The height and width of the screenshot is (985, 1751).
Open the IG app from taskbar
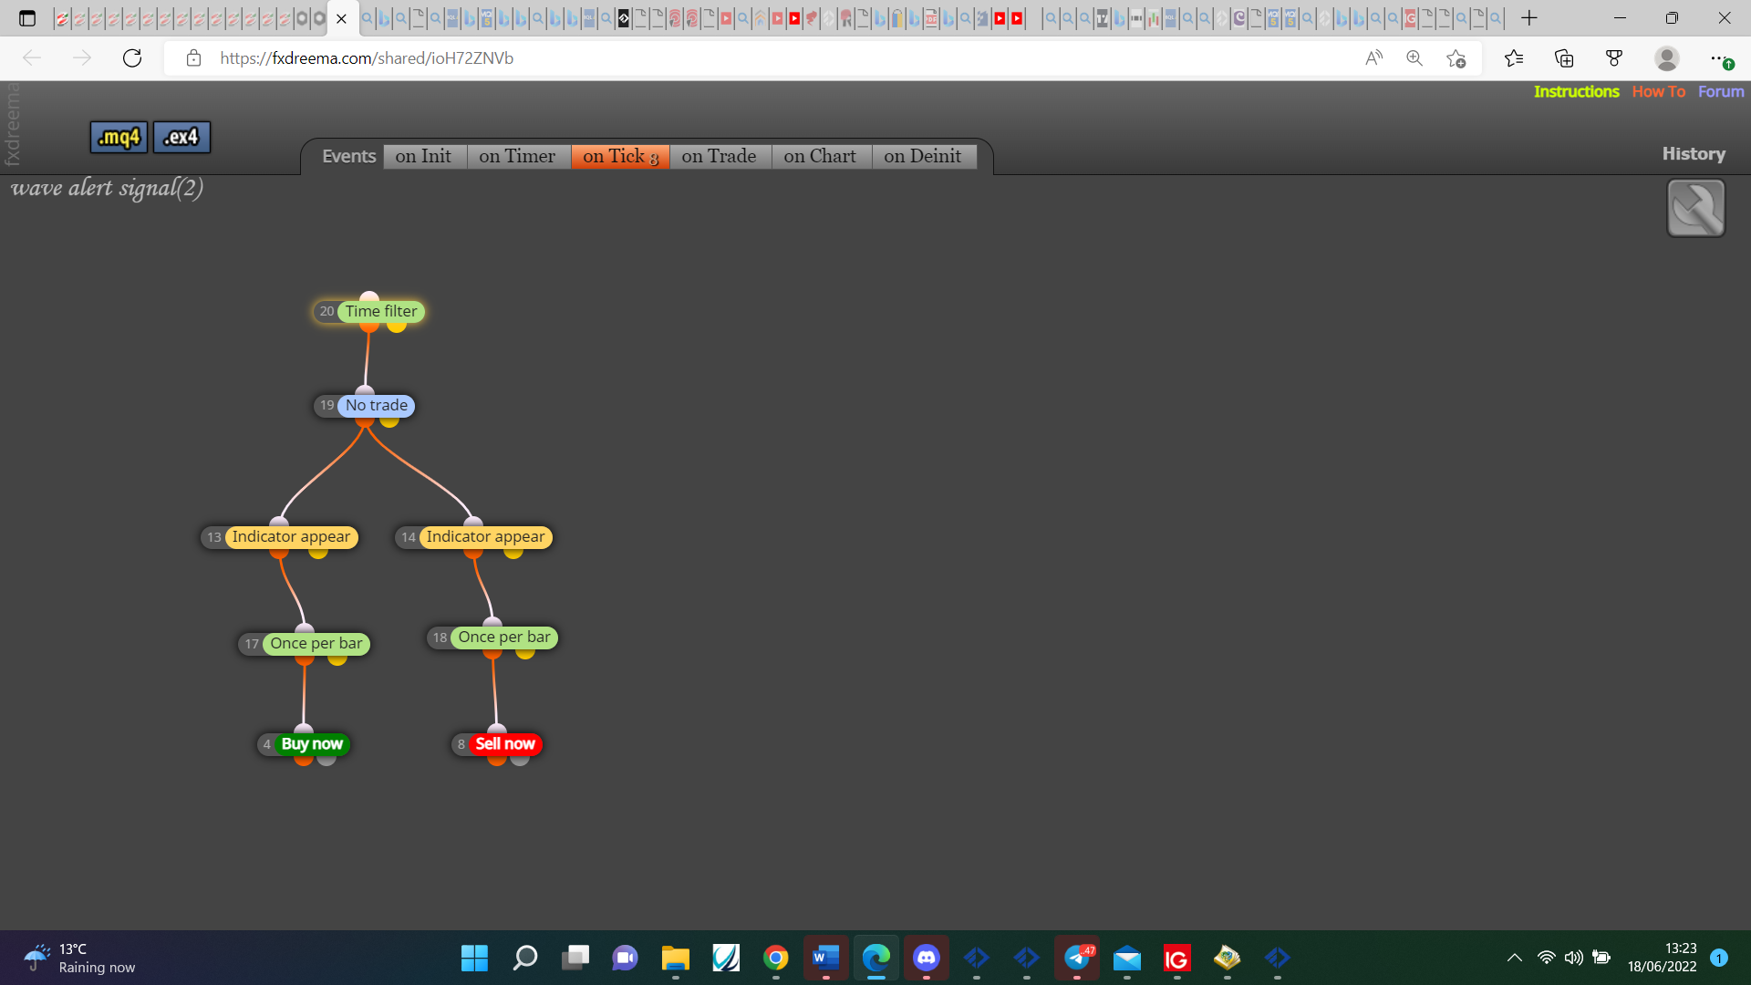pyautogui.click(x=1176, y=958)
